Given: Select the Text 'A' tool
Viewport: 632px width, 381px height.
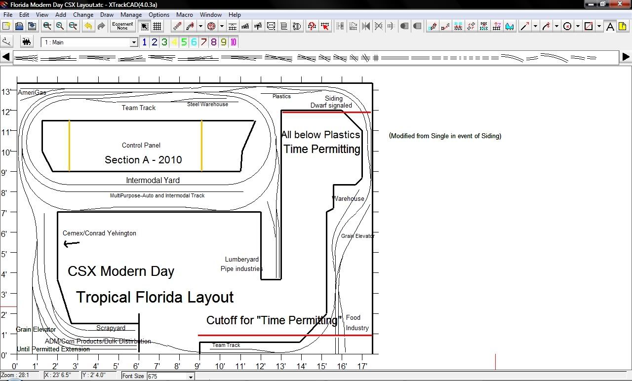Looking at the screenshot, I should tap(610, 26).
